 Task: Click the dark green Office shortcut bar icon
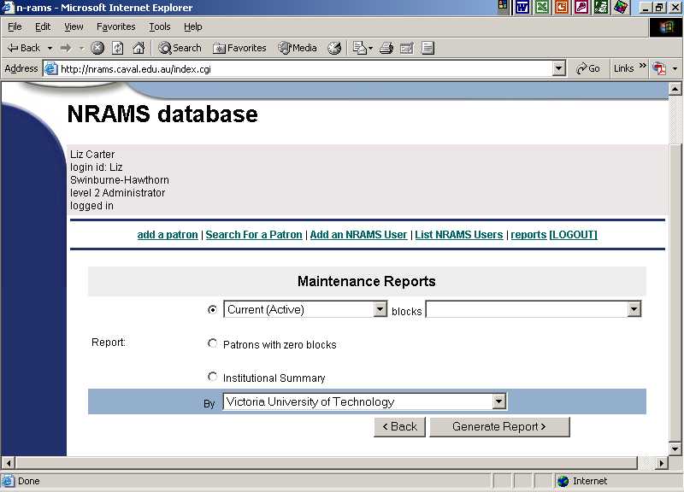point(601,7)
